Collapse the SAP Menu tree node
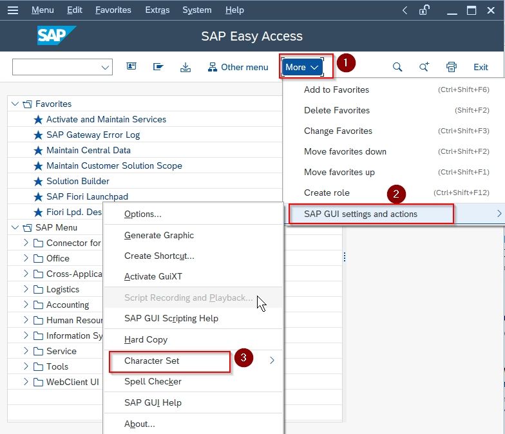Screen dimensions: 505x434 point(15,227)
